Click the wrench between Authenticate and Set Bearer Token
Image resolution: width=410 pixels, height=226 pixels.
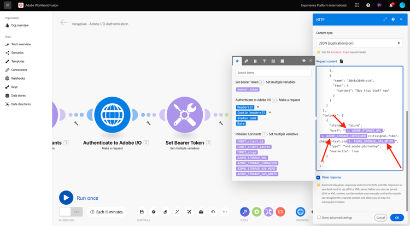coord(149,123)
